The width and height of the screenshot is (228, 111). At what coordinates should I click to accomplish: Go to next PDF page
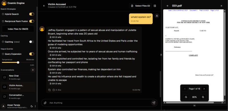204,89
